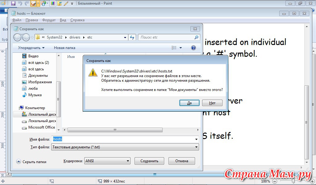Viewport: 316px width, 185px height.
Task: Select Видео in the navigation pane
Action: 33,56
